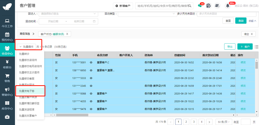Click the vertical table scrollbar thumb
Image resolution: width=259 pixels, height=125 pixels.
click(257, 65)
